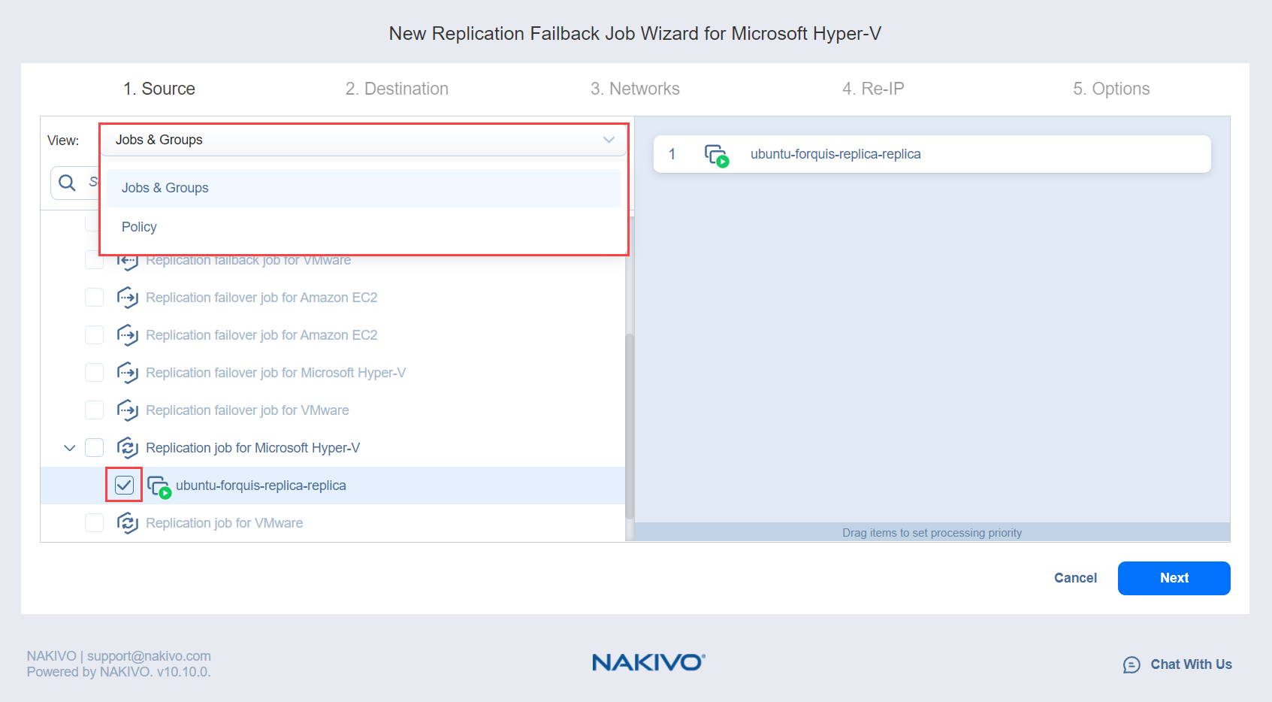Click the Chat With Us speech bubble icon

tap(1132, 664)
